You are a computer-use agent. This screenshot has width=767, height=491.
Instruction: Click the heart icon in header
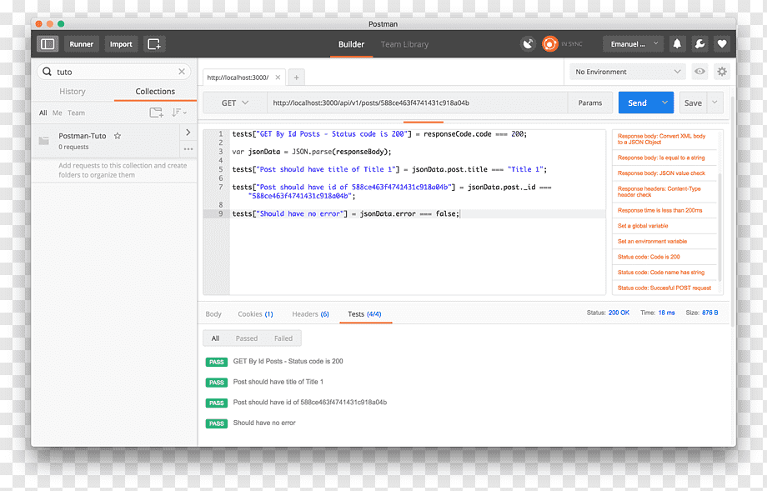point(721,44)
